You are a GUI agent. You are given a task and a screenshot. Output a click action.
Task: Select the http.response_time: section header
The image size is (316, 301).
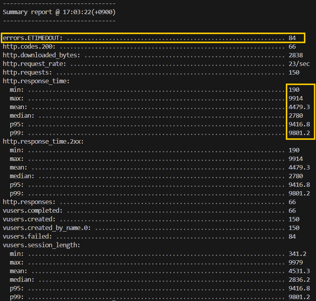click(x=36, y=81)
